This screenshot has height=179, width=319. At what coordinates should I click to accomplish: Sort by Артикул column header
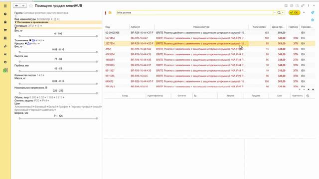[x=142, y=27]
